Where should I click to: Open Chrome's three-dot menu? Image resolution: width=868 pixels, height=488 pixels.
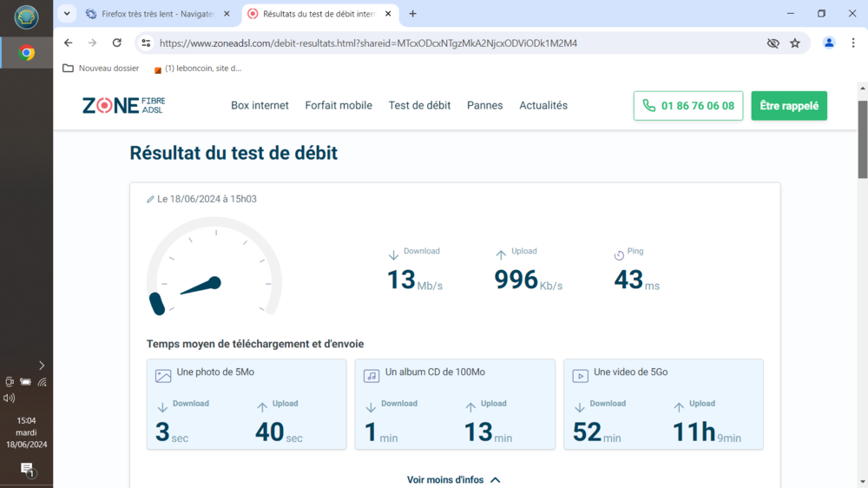tap(853, 43)
